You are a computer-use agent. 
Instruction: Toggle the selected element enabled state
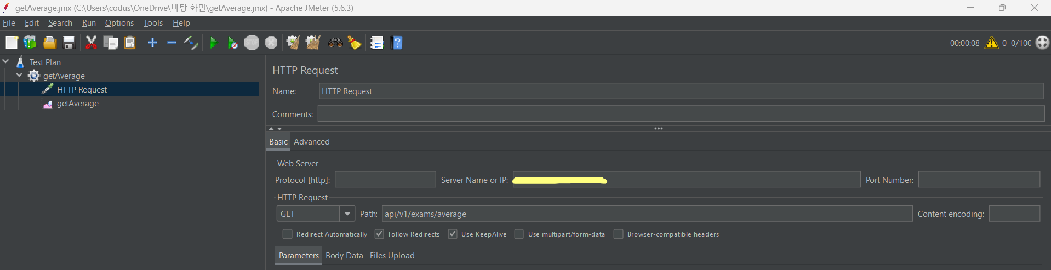(191, 43)
